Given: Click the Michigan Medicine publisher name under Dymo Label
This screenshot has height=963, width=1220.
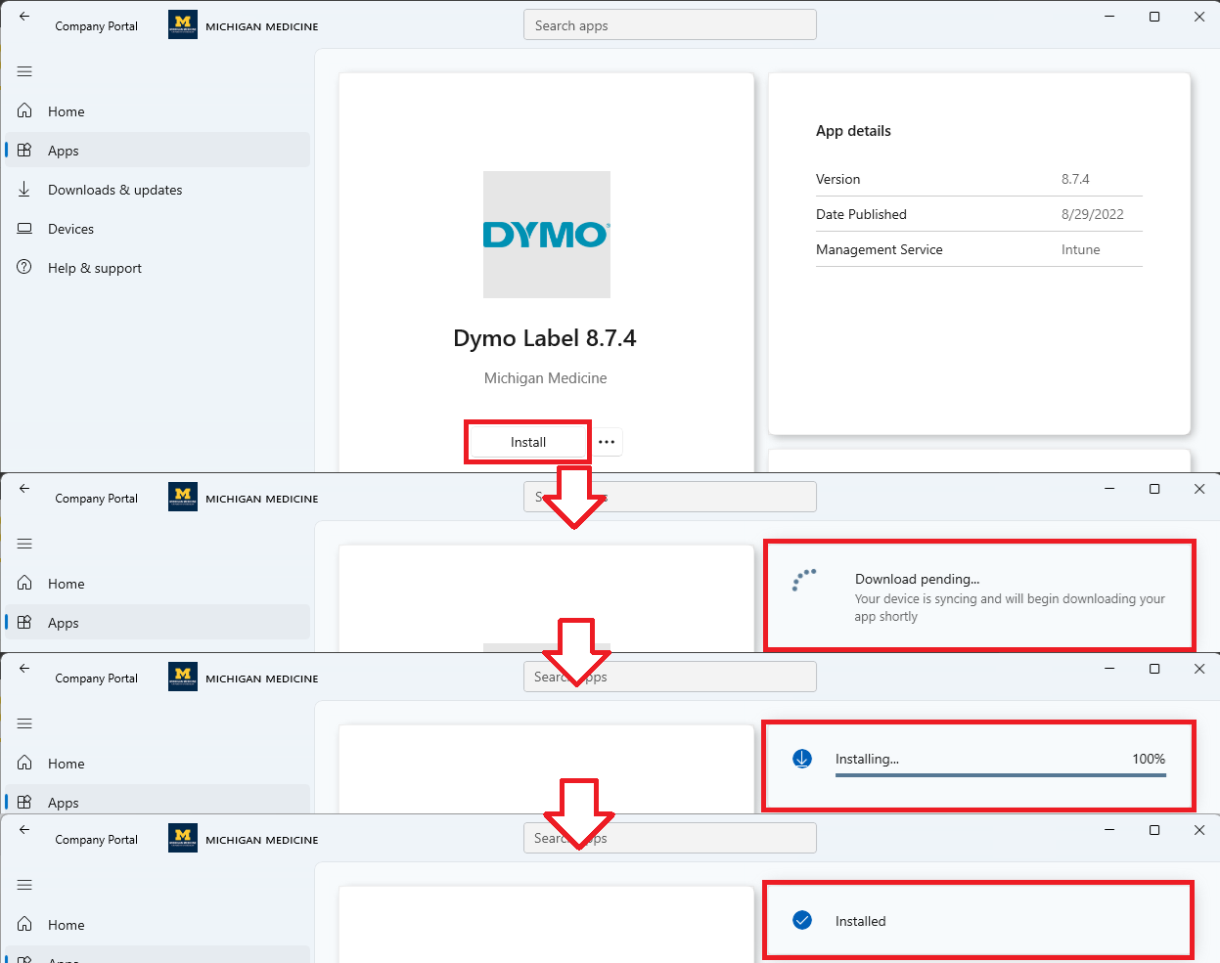Looking at the screenshot, I should point(545,378).
